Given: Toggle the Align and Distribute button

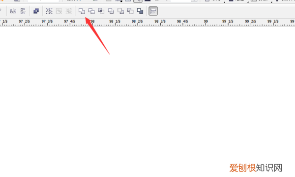Looking at the screenshot, I should (153, 11).
